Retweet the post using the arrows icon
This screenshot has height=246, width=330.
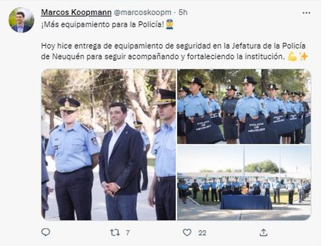[x=115, y=233]
